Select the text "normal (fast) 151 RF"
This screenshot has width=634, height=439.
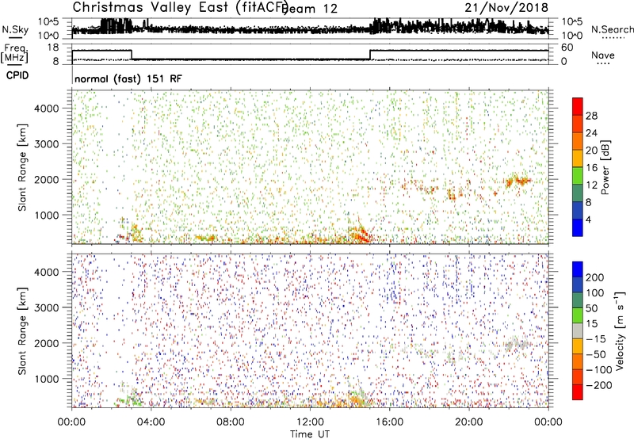point(128,78)
